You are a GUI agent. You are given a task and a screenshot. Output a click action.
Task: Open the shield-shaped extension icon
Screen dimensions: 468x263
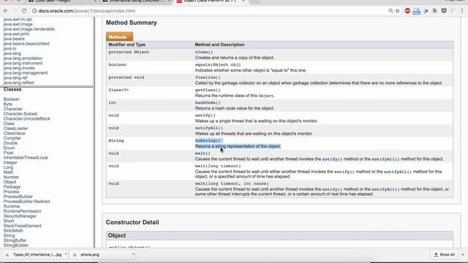click(x=444, y=11)
